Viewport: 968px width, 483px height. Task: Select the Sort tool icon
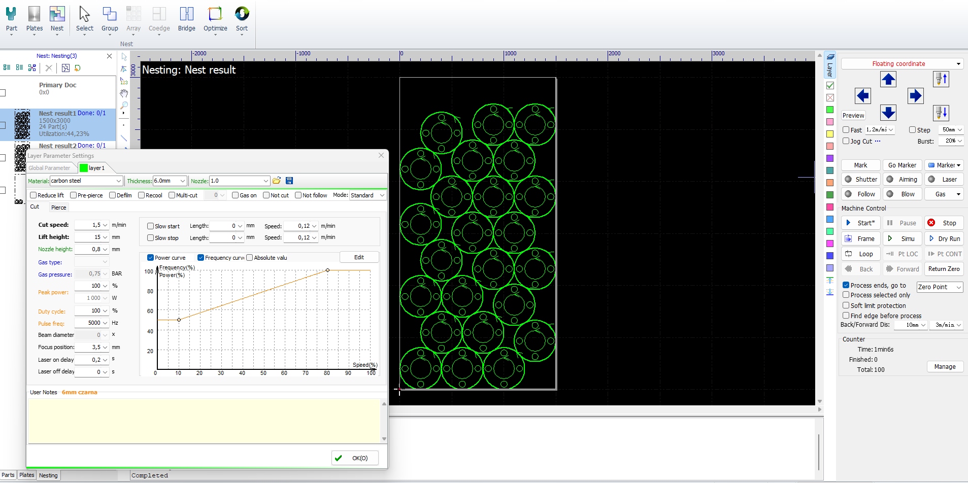pyautogui.click(x=242, y=14)
